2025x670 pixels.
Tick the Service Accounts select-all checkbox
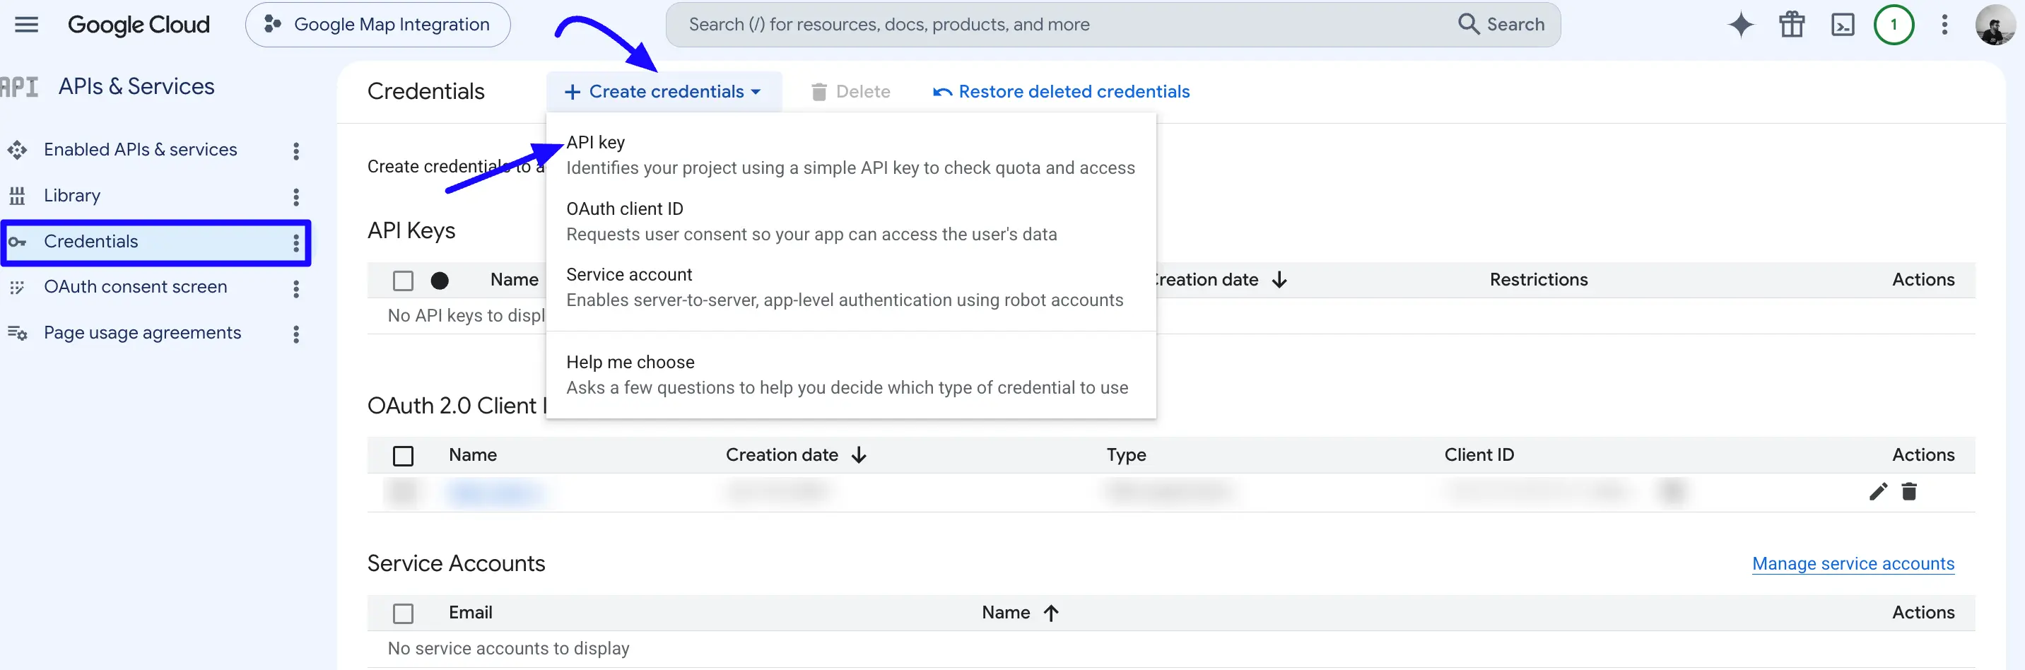(404, 613)
